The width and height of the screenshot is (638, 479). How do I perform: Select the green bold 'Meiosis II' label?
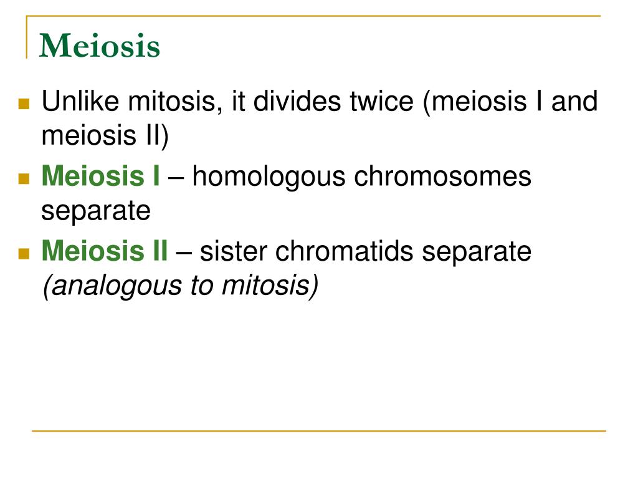(105, 251)
